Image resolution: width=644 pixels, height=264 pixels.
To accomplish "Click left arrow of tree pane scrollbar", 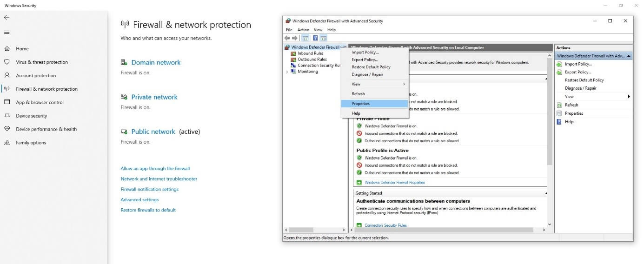I will (x=286, y=230).
